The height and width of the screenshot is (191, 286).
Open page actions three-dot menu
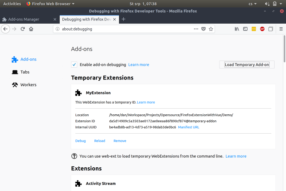(x=196, y=29)
